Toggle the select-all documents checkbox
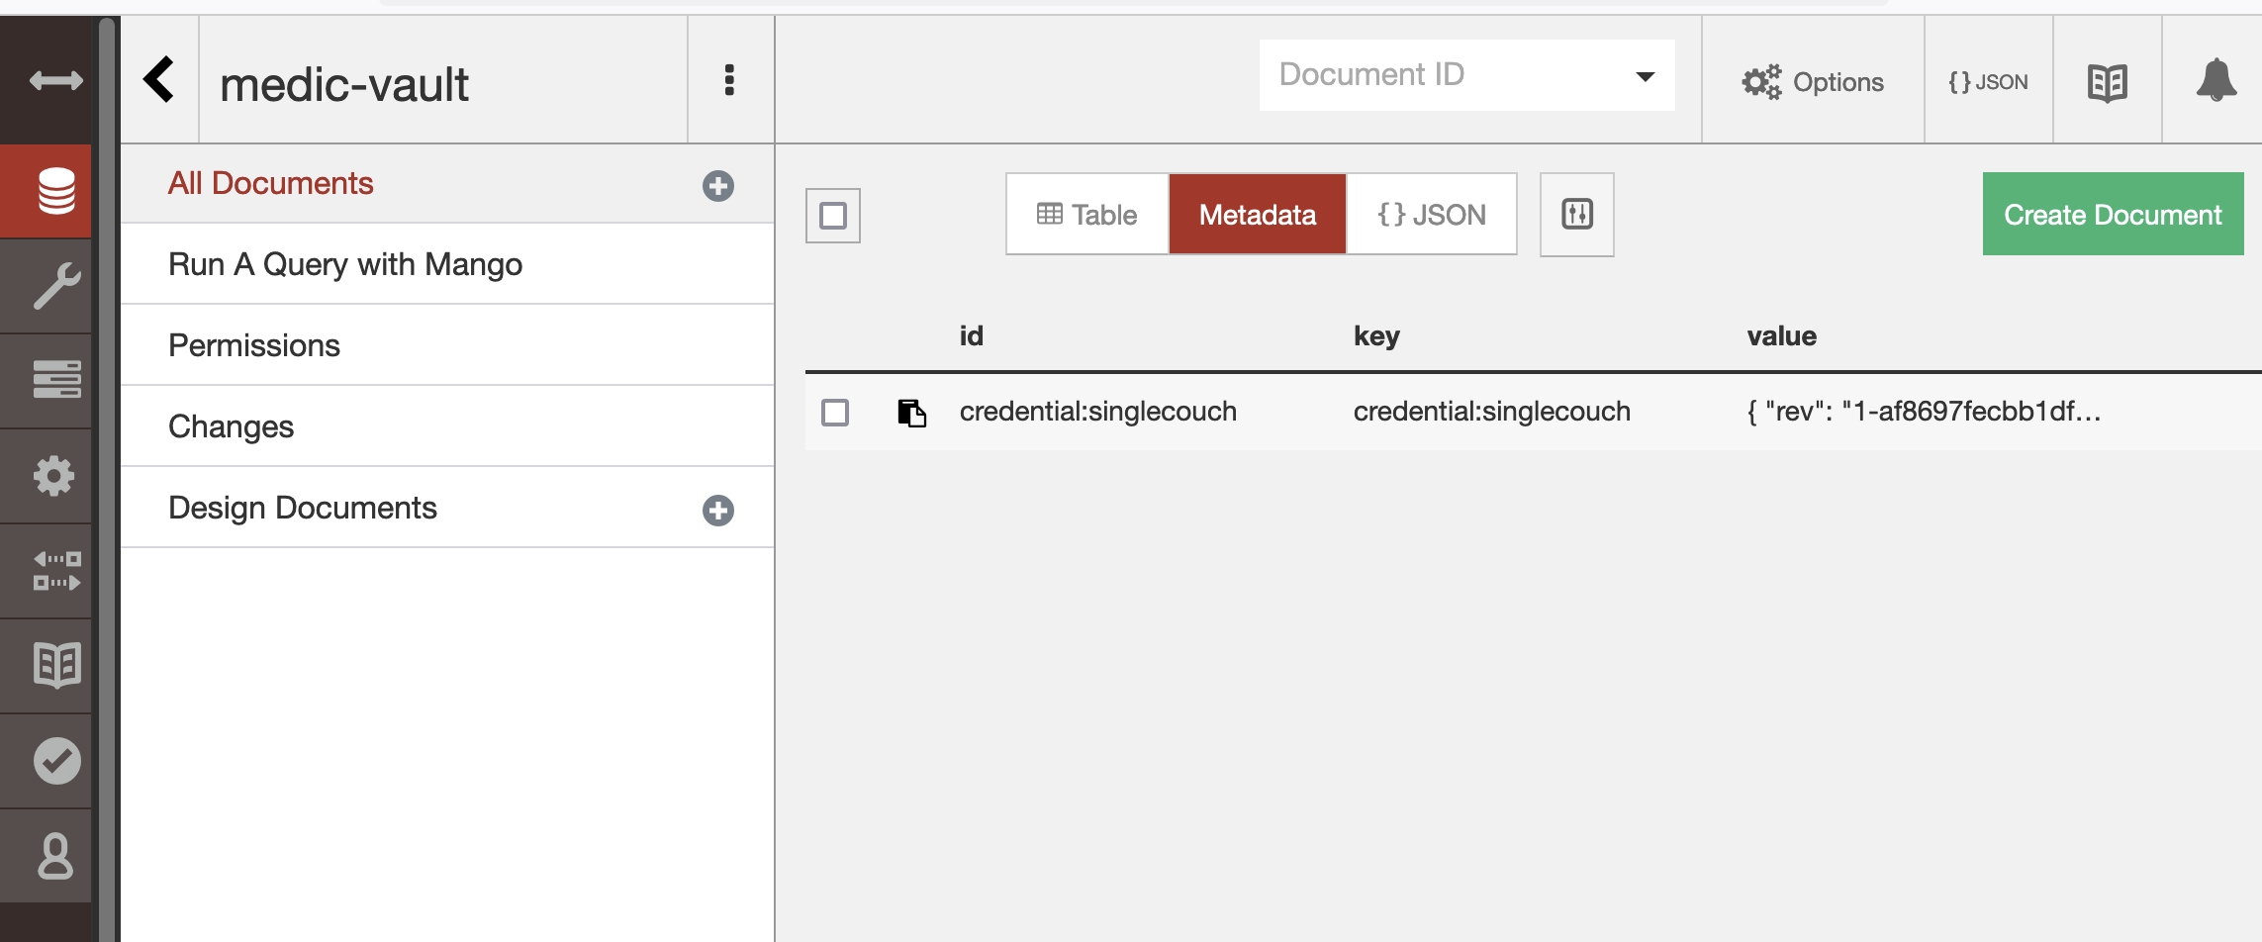Viewport: 2262px width, 942px height. [x=833, y=215]
